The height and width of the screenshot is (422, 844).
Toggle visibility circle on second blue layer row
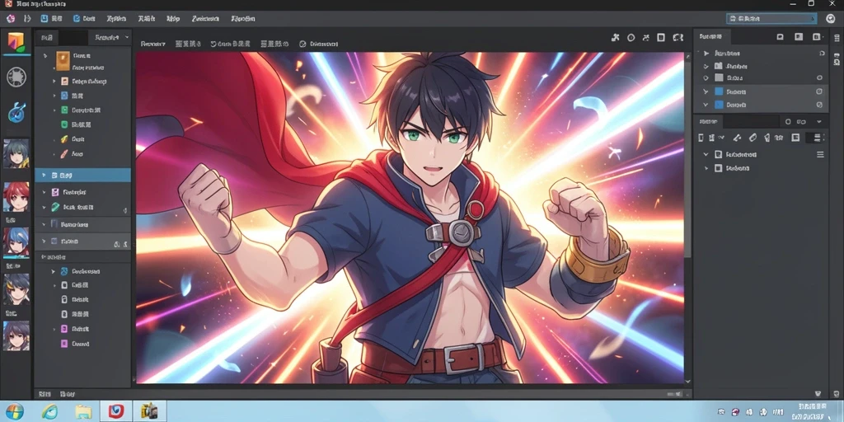point(819,105)
